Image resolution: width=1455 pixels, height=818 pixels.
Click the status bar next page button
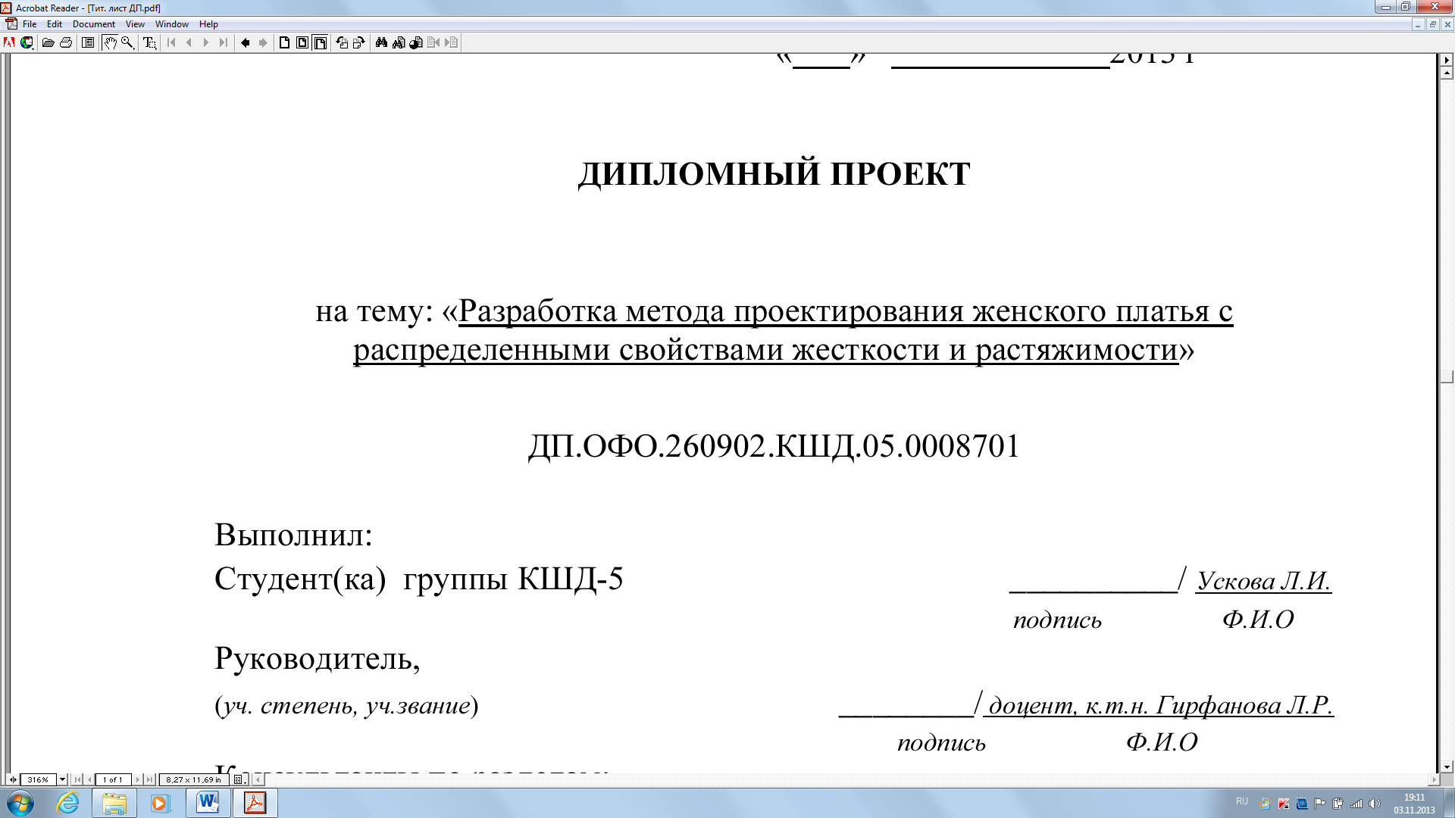(137, 779)
